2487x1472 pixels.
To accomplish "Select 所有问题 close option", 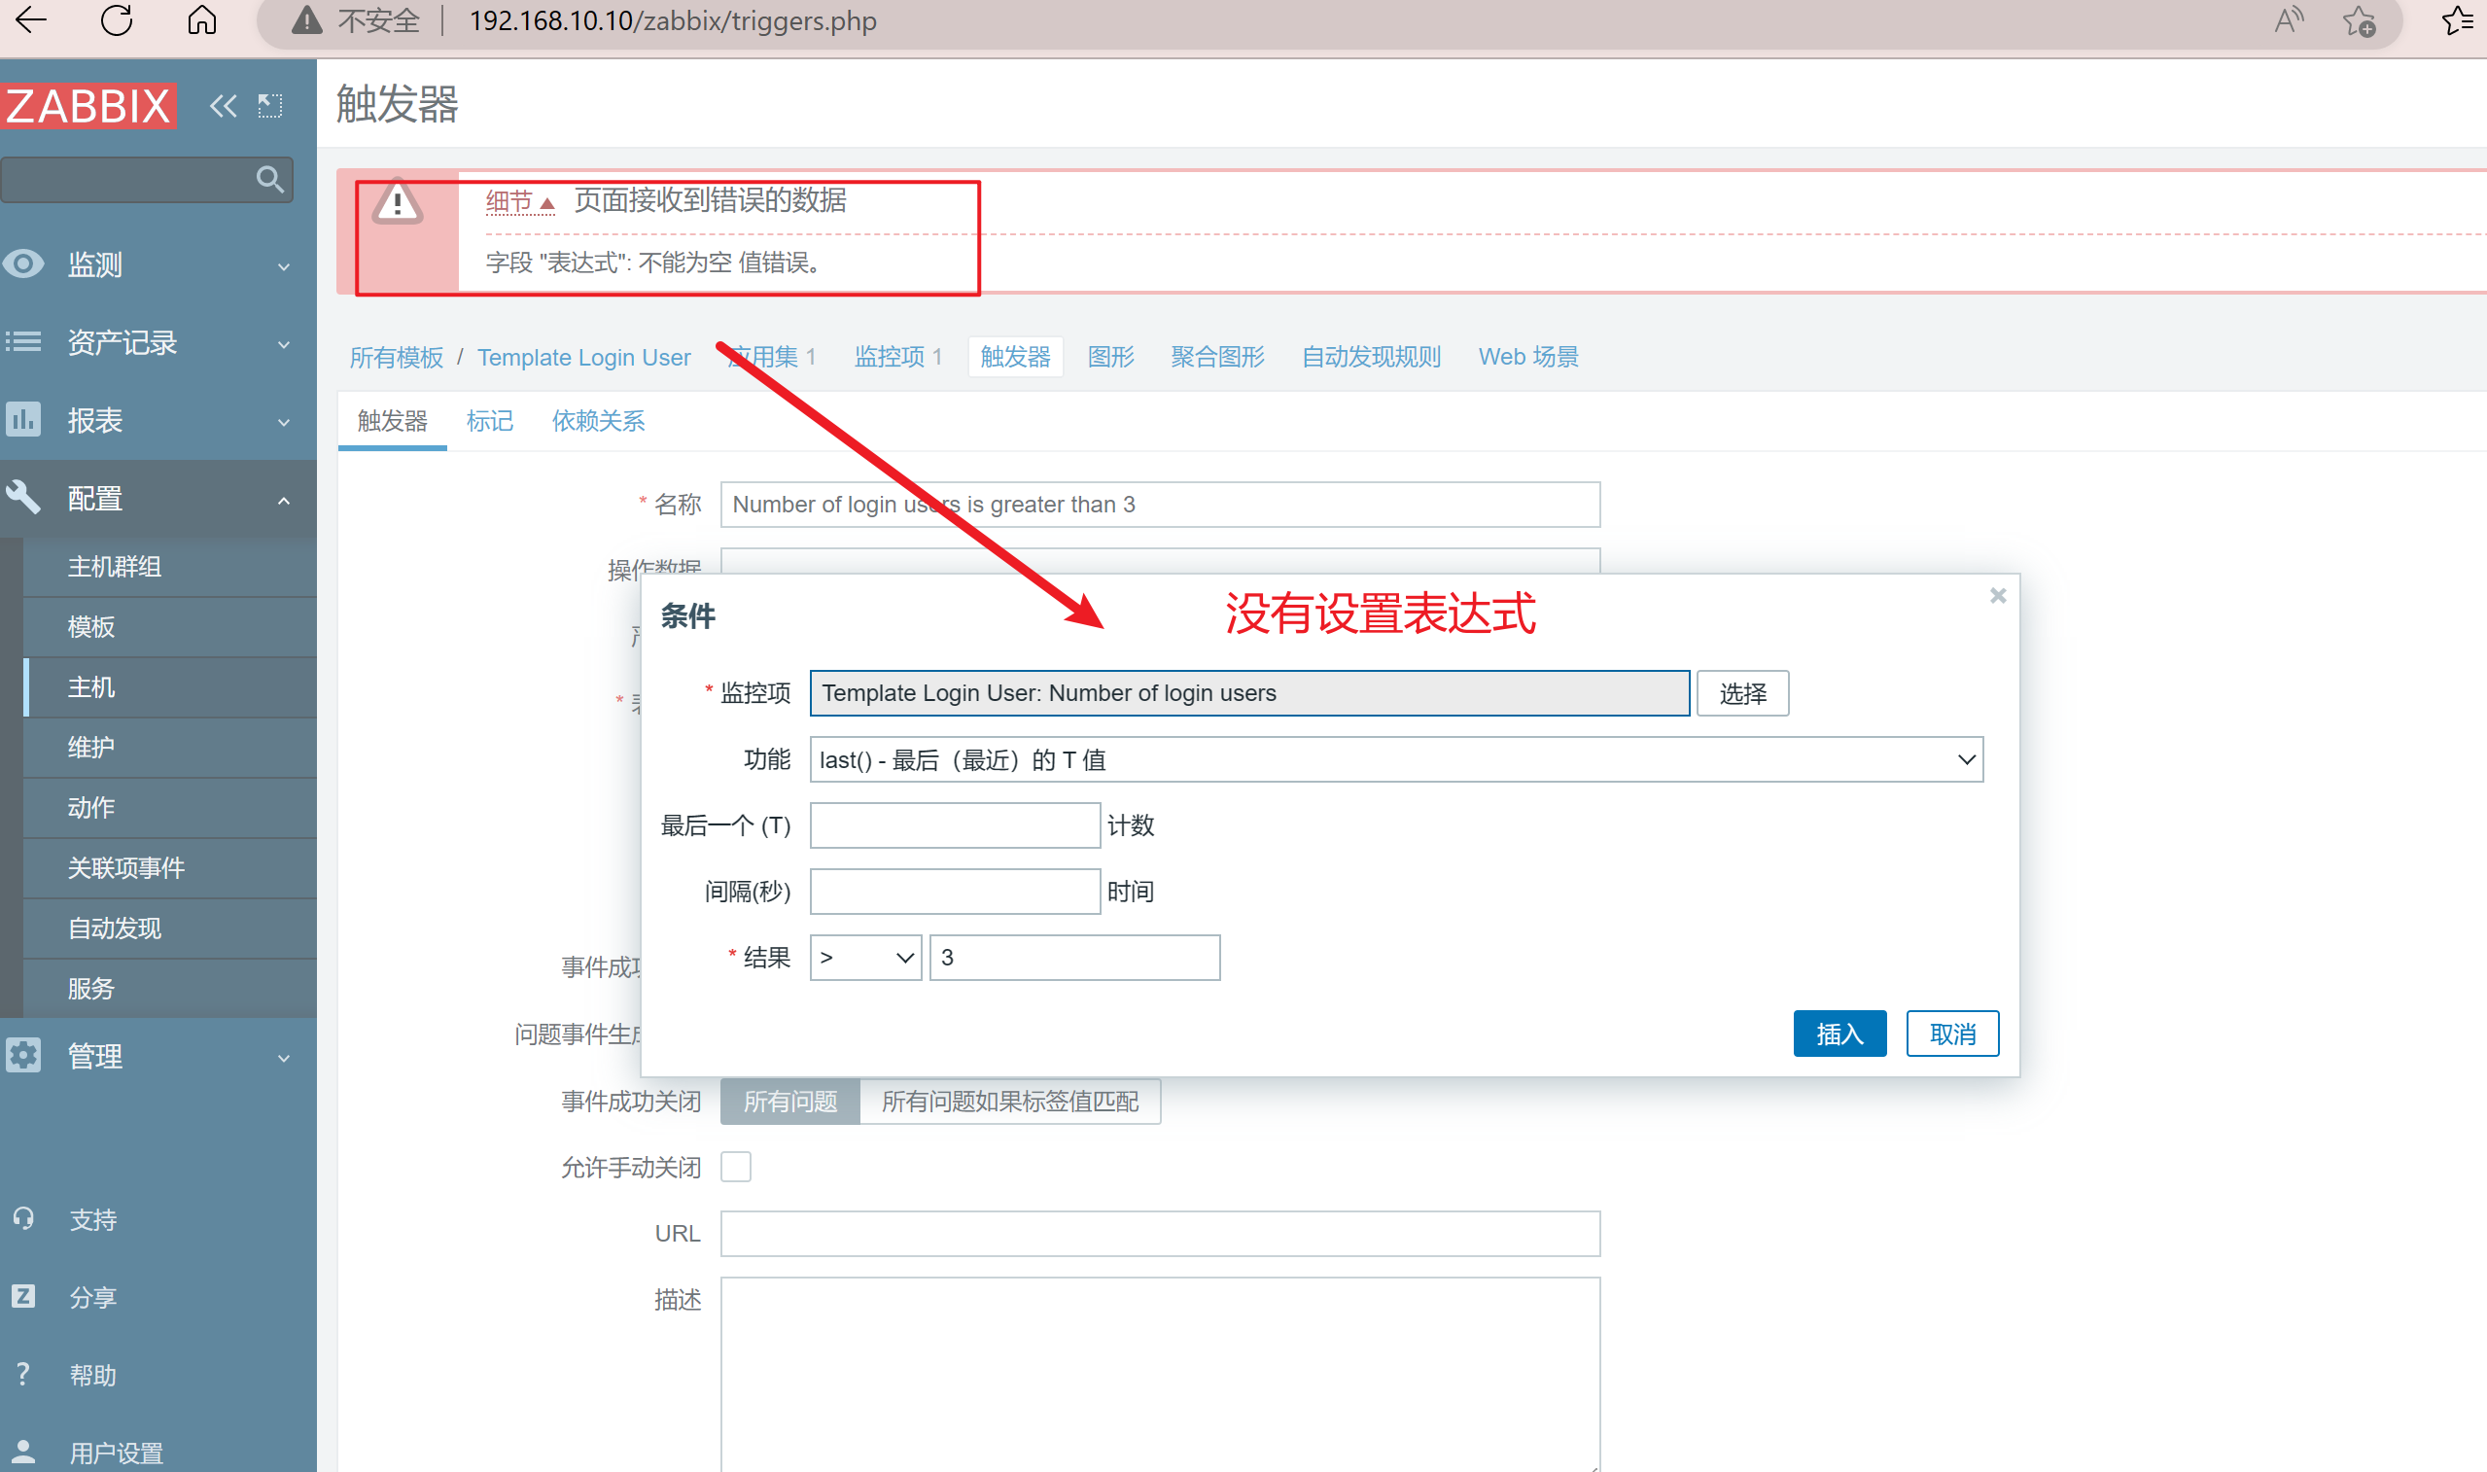I will (790, 1102).
